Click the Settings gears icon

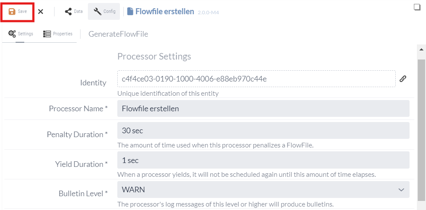(12, 34)
